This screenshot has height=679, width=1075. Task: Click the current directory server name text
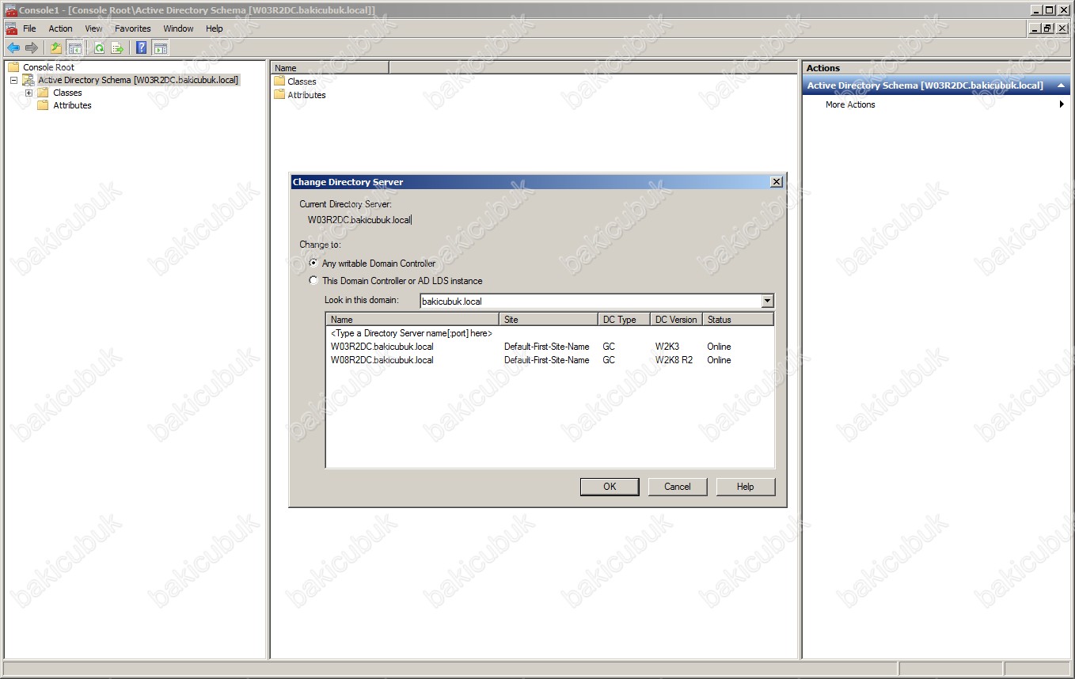359,220
